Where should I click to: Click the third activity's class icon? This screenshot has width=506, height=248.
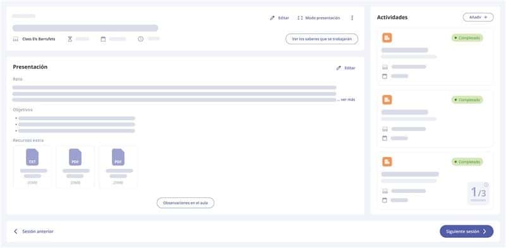pyautogui.click(x=385, y=191)
